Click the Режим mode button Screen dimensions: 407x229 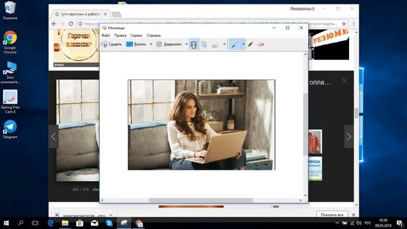click(137, 45)
